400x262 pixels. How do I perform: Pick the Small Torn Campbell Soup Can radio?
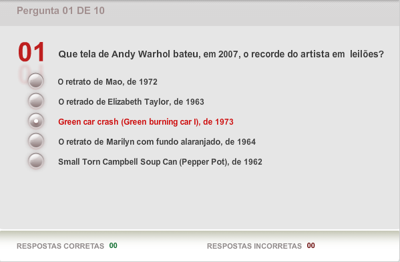click(x=36, y=161)
